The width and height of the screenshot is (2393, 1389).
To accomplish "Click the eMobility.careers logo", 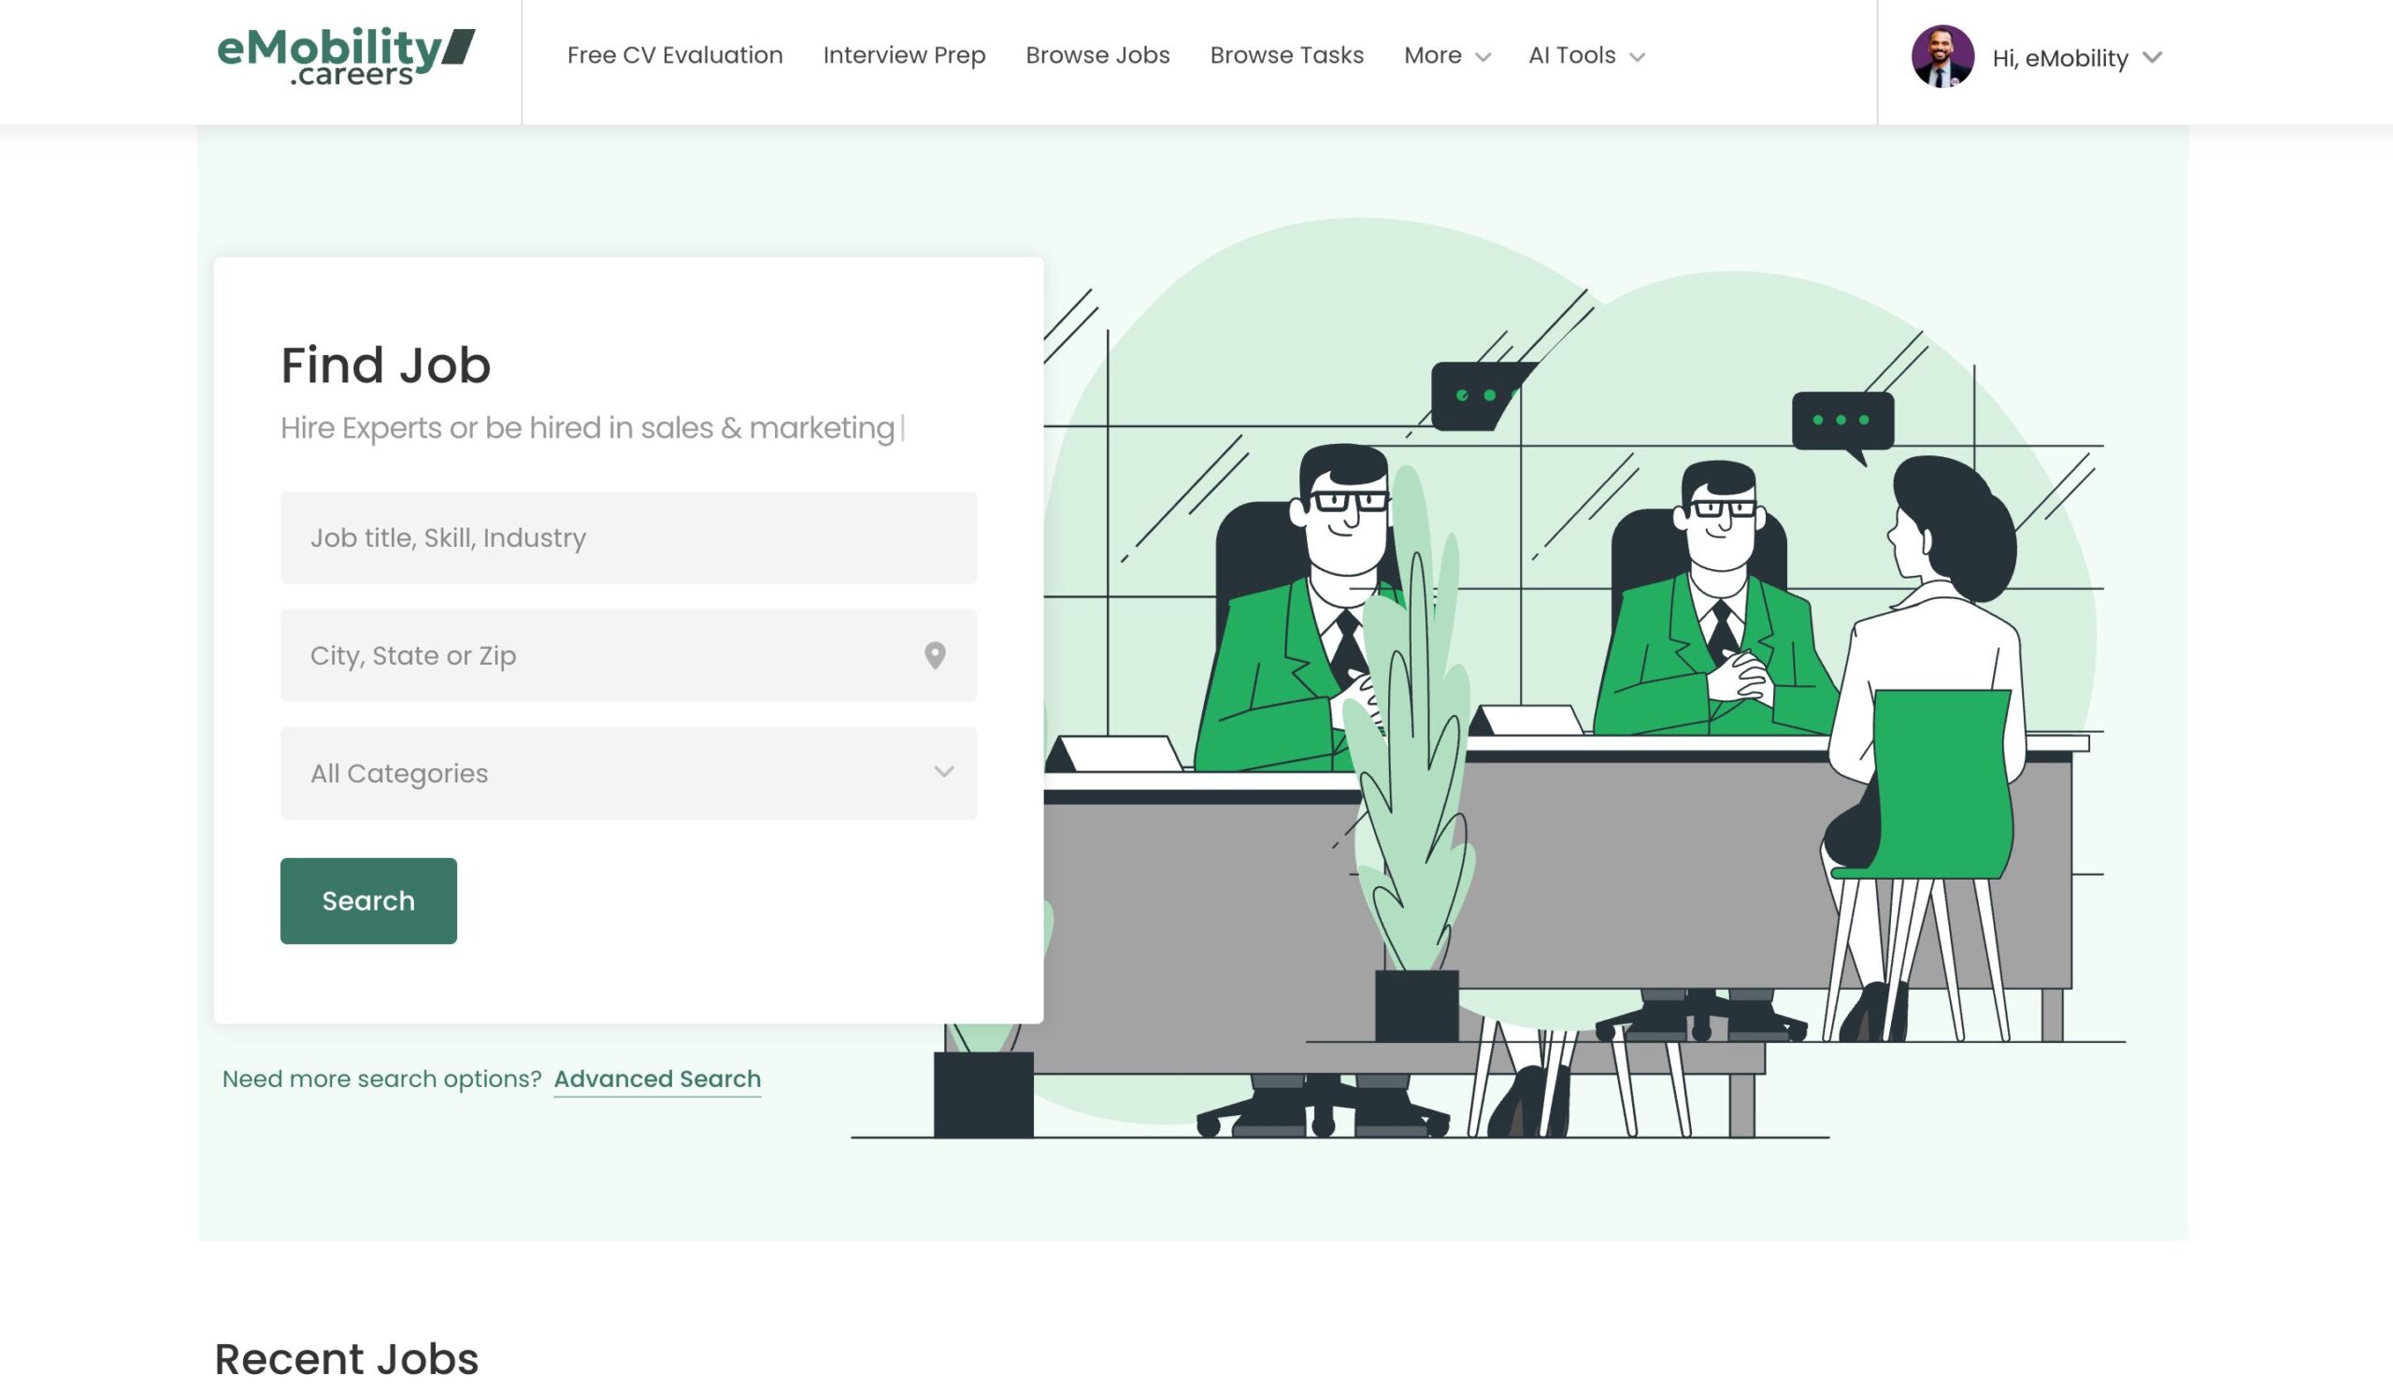I will coord(346,57).
